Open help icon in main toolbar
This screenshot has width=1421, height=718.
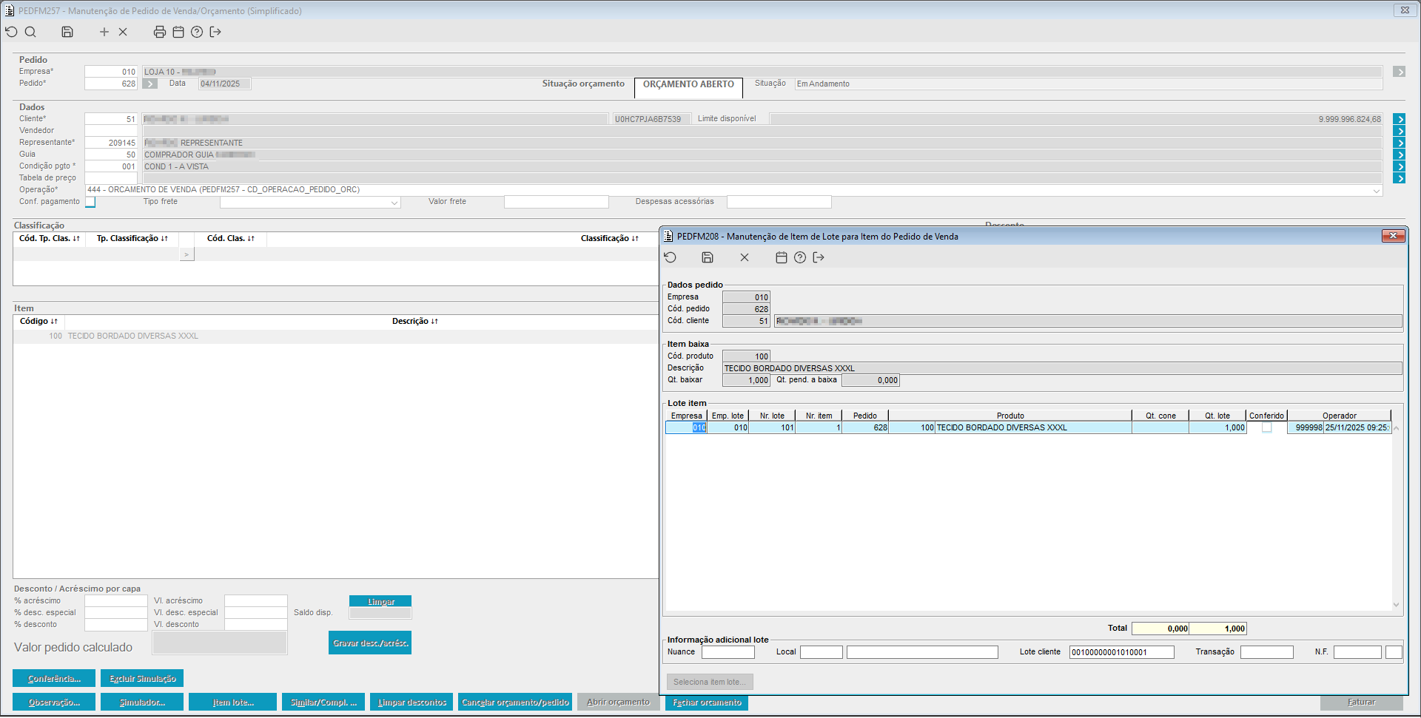(x=197, y=32)
